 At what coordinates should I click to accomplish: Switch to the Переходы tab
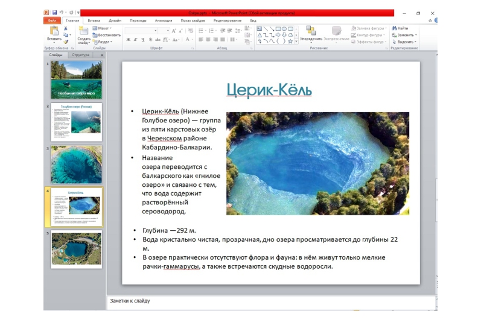pyautogui.click(x=138, y=20)
